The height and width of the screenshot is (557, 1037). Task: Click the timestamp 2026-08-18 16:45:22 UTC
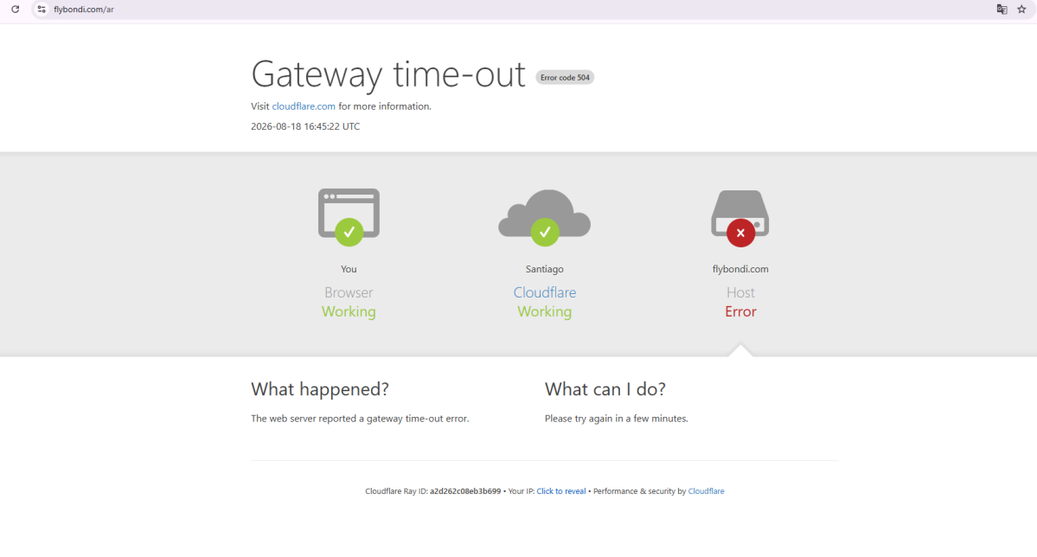click(305, 126)
